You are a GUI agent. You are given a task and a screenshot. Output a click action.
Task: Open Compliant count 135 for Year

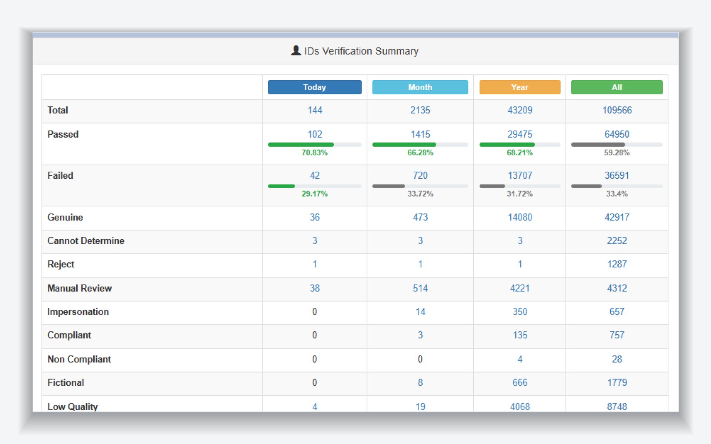tap(520, 335)
